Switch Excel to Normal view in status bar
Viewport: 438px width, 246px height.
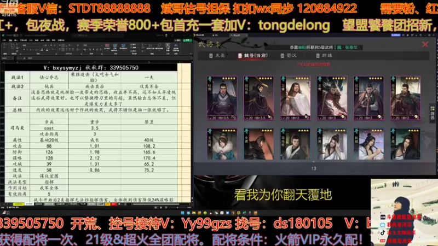pos(155,207)
